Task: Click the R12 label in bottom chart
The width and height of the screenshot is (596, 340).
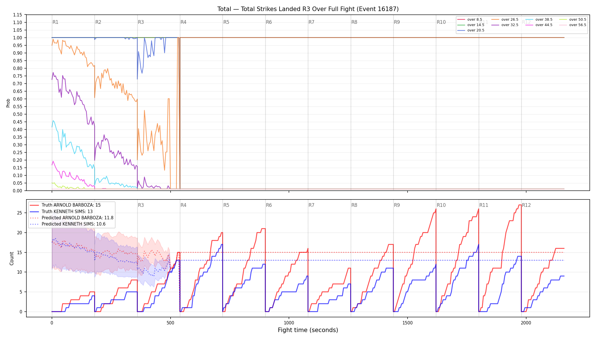Action: pyautogui.click(x=526, y=205)
